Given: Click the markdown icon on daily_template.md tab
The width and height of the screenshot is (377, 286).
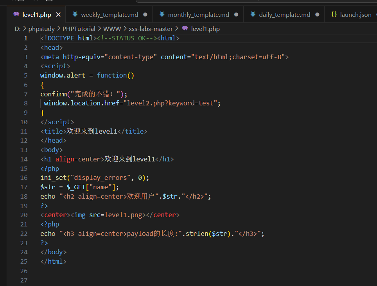Looking at the screenshot, I should 253,14.
